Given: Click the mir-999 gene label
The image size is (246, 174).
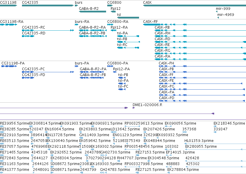Looking at the screenshot, I should tap(223, 9).
